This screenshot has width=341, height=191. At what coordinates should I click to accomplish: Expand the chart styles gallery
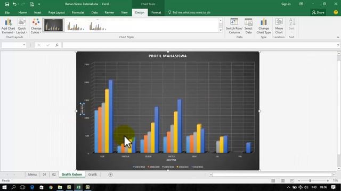pos(221,30)
